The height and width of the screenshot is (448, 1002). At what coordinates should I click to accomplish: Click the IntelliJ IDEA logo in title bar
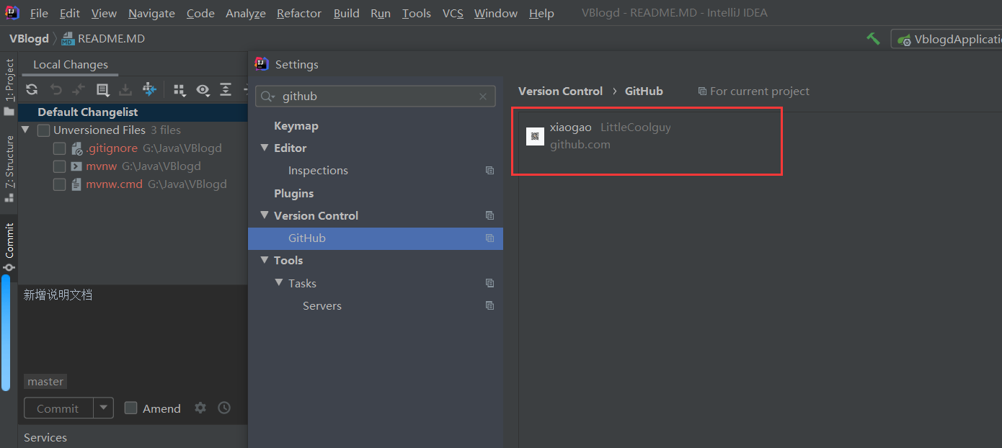point(12,12)
